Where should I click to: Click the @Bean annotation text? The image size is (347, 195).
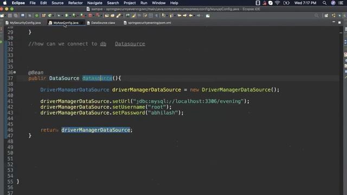point(36,72)
